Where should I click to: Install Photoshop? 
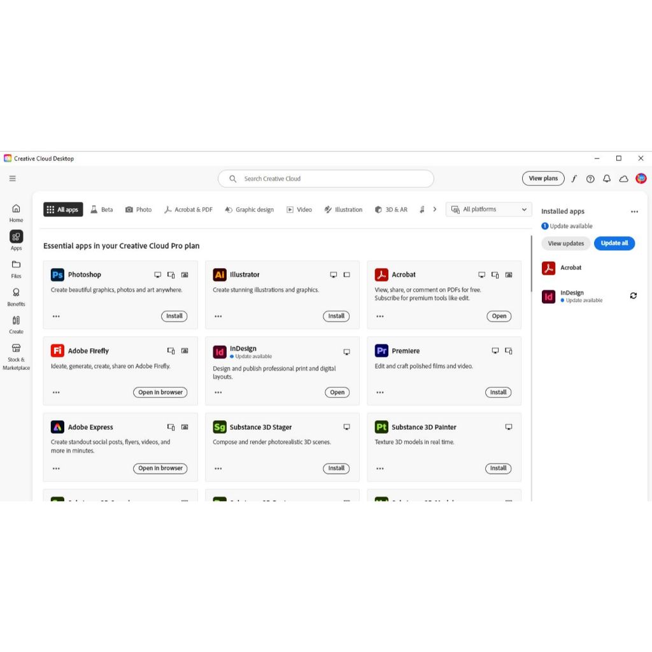pos(174,316)
